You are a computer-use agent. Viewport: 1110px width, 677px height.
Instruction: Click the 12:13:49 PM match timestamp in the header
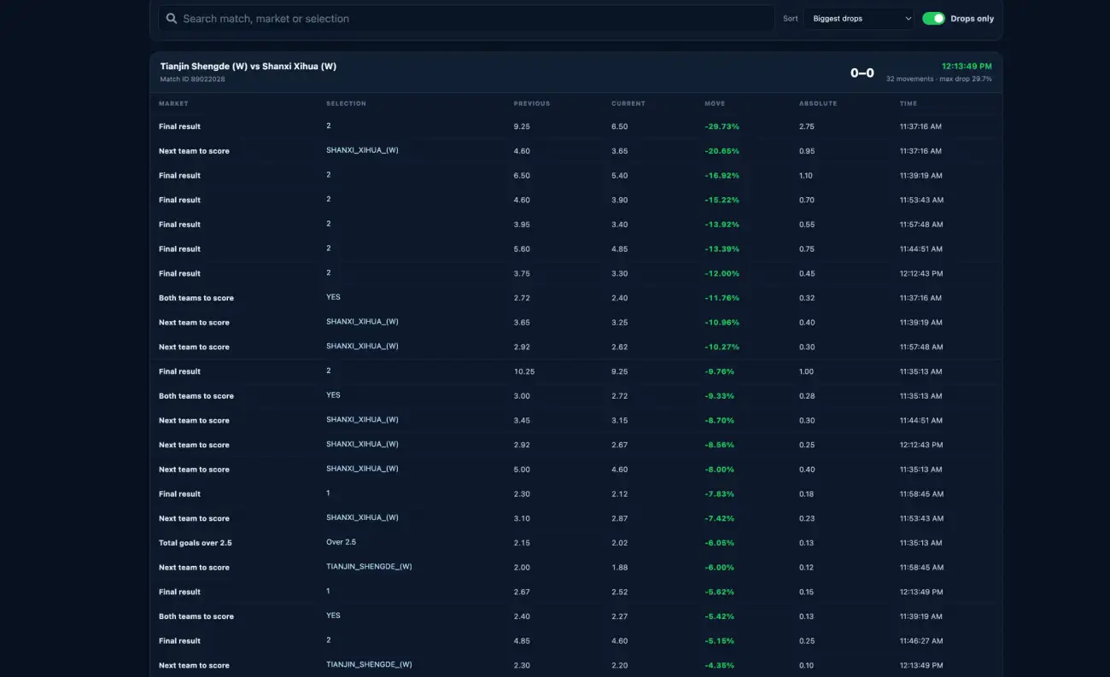(x=967, y=66)
